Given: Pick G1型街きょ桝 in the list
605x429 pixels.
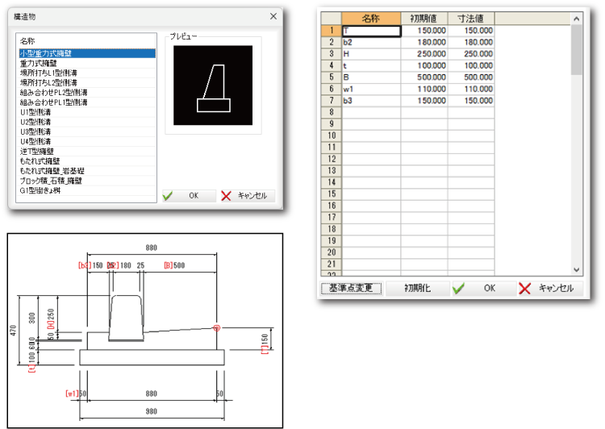Looking at the screenshot, I should point(40,190).
